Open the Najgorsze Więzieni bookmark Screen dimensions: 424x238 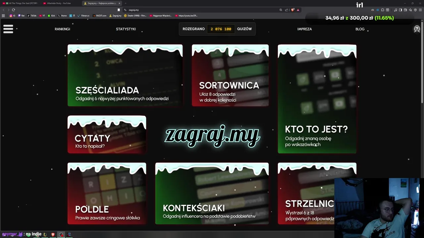(161, 16)
